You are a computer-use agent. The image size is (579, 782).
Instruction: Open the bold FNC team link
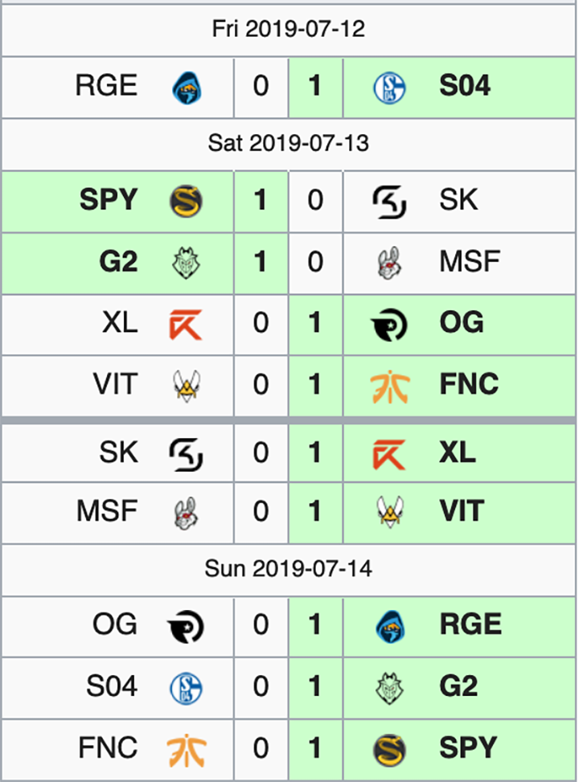click(469, 384)
